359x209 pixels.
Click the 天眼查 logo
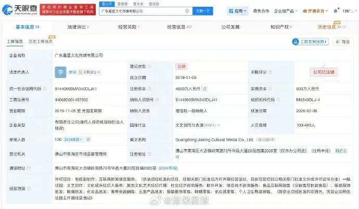[x=20, y=9]
